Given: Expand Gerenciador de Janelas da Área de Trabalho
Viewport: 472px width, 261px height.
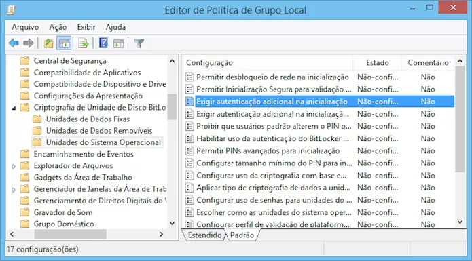Looking at the screenshot, I should 14,190.
